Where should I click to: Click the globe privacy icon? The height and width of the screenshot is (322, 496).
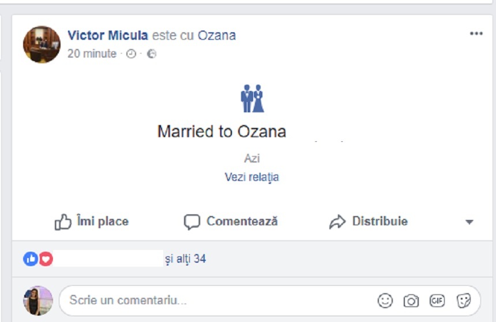coord(152,54)
